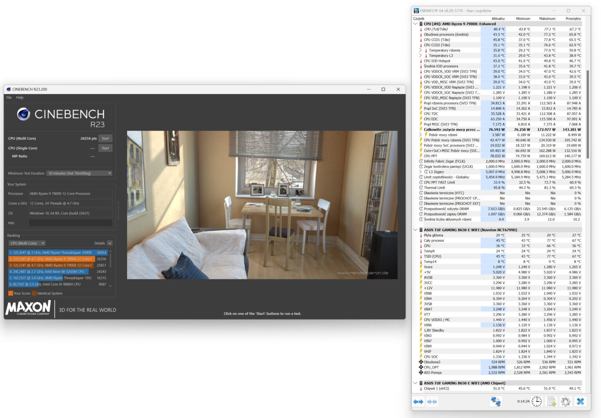601x418 pixels.
Task: Open the CPU (Multi Core) ranking dropdown
Action: 27,243
